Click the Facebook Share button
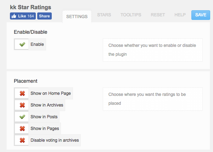Image resolution: width=213 pixels, height=152 pixels. click(44, 16)
